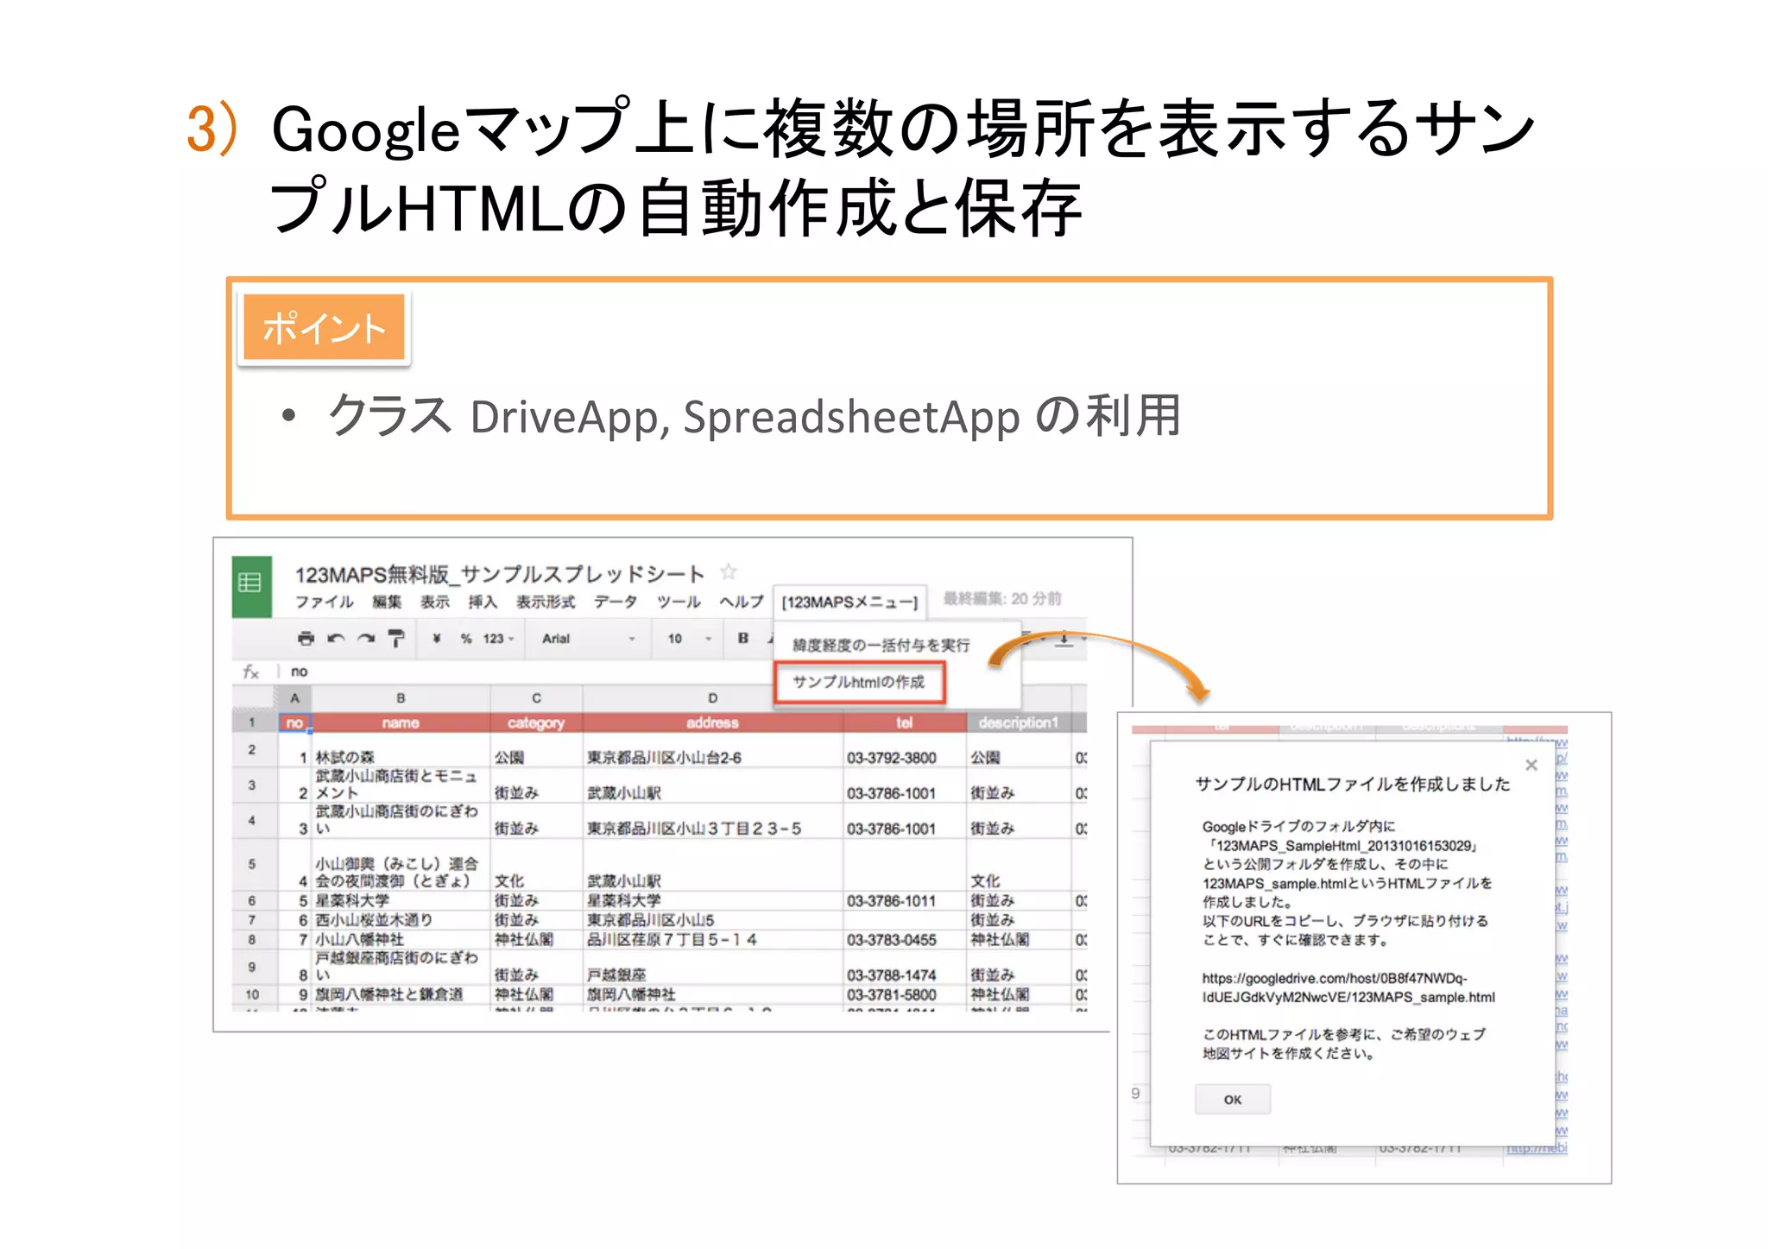The height and width of the screenshot is (1249, 1768).
Task: Open the 123 more number formats dropdown
Action: click(x=498, y=639)
